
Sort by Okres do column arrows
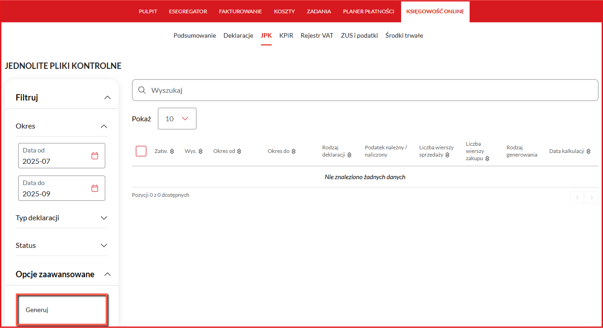(x=294, y=151)
